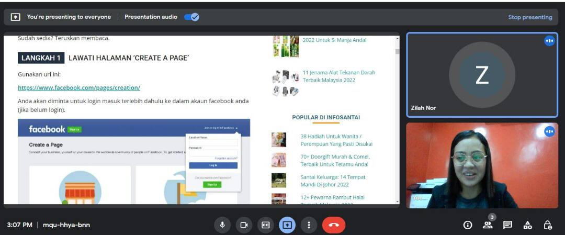
Task: Click the Facebook Create a Page screenshot
Action: 134,162
